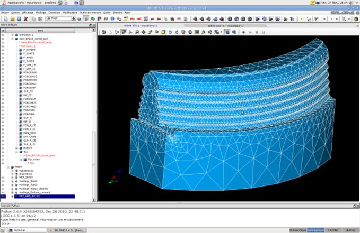
Task: Click the New document icon in toolbar
Action: point(6,19)
